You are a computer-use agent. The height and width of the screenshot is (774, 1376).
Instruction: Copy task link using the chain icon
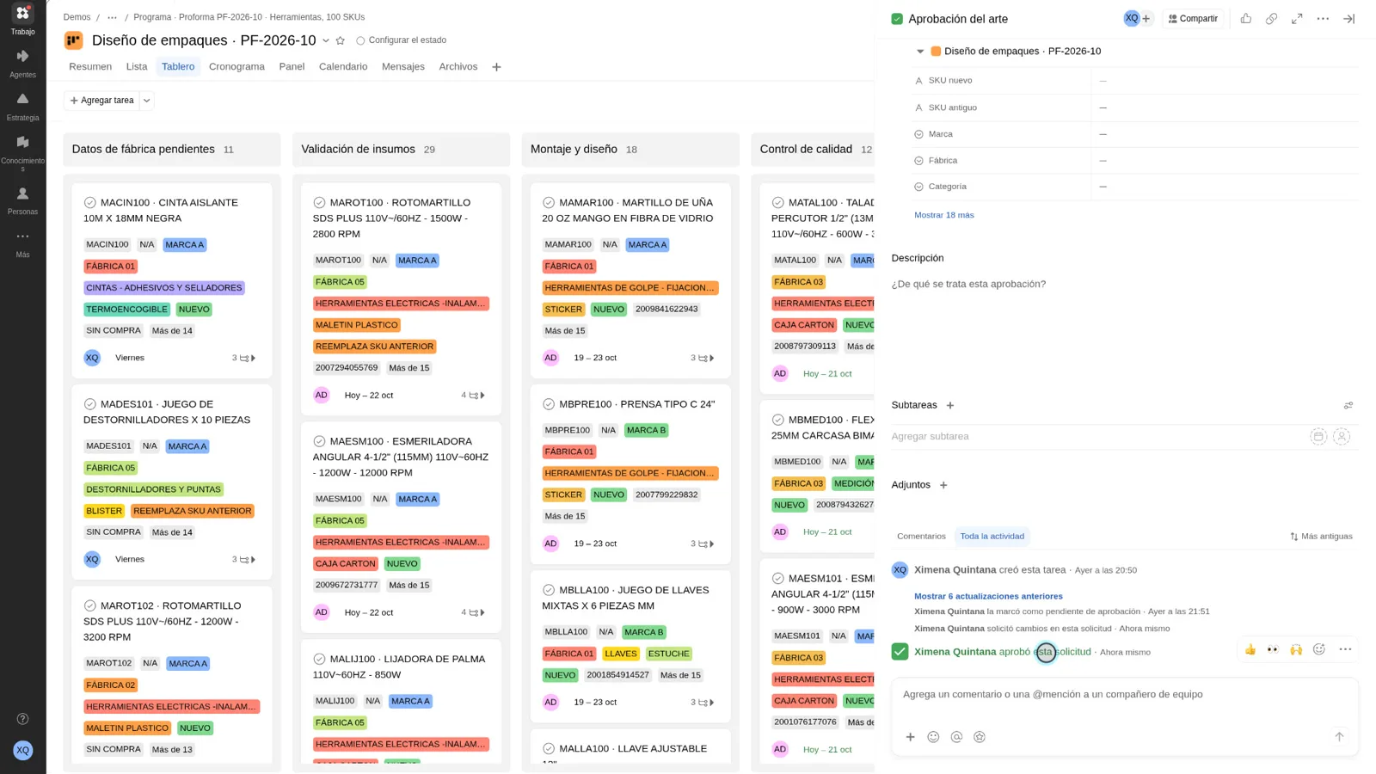1271,19
